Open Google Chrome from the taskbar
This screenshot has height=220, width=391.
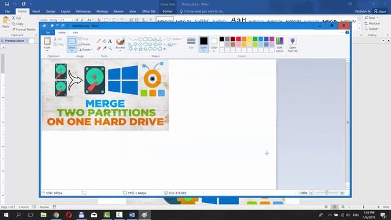[x=56, y=215]
